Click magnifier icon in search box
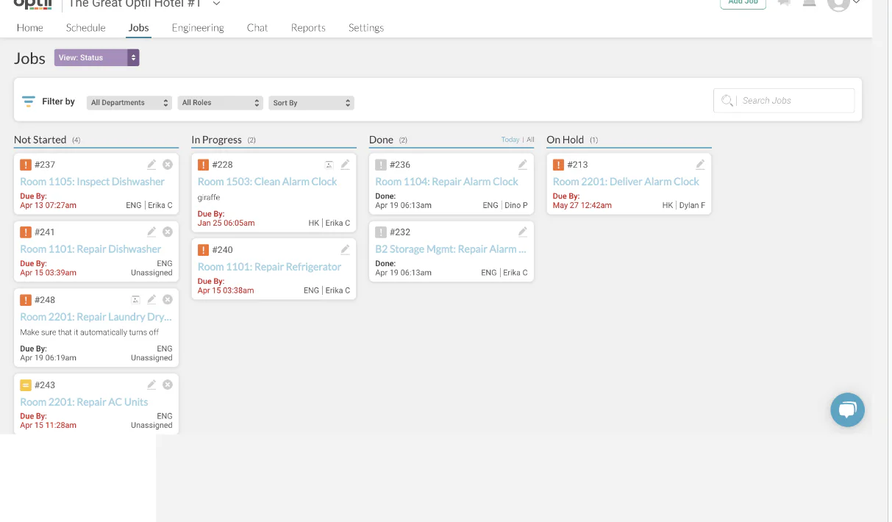 727,101
